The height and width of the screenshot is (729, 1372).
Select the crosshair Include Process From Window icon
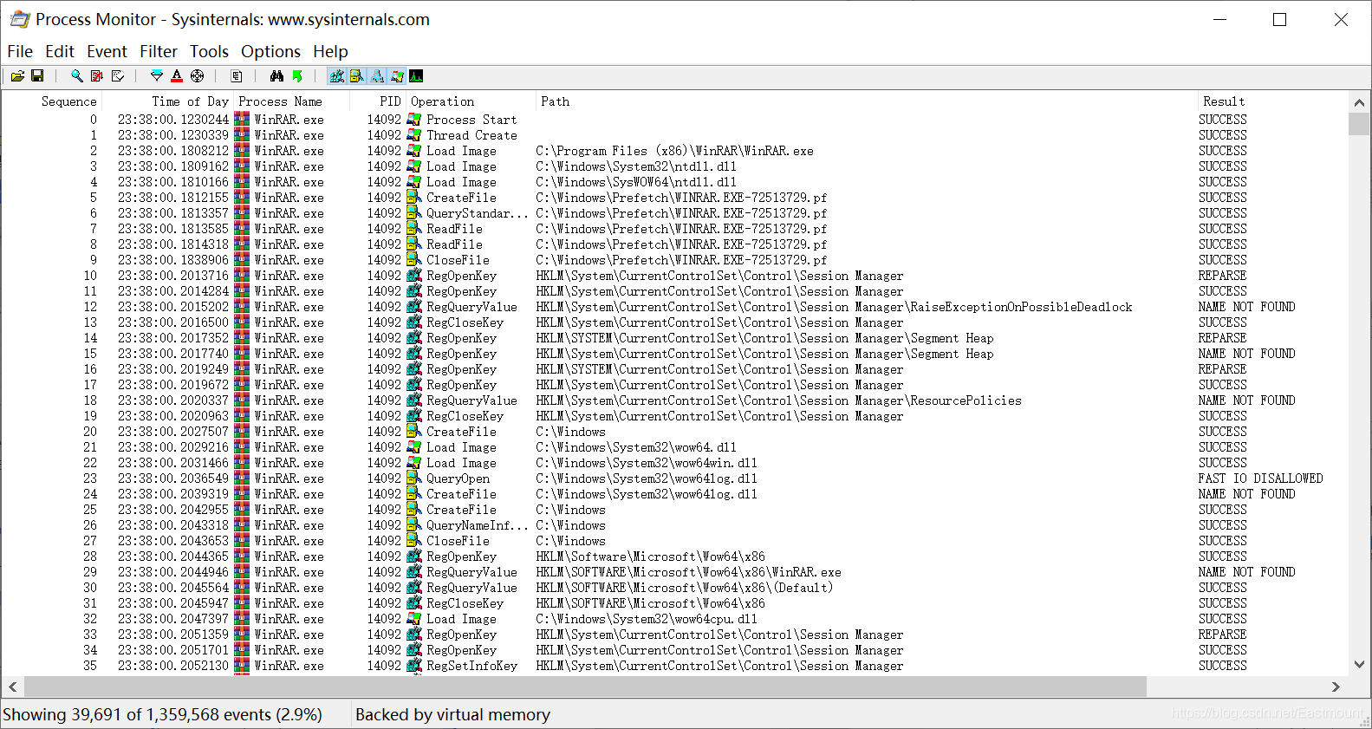coord(198,76)
